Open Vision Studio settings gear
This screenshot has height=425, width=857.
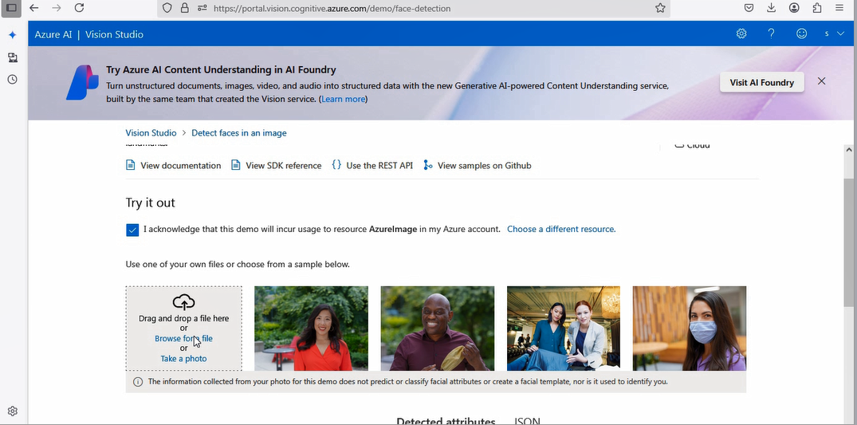pos(741,34)
